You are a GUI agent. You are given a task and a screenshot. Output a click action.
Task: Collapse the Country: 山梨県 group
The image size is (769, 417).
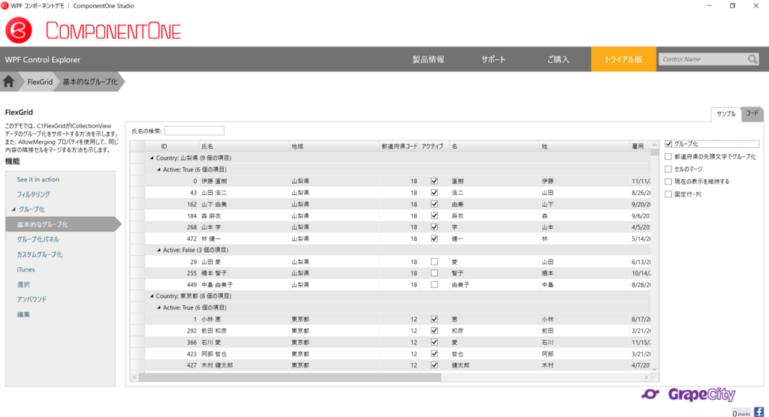152,158
